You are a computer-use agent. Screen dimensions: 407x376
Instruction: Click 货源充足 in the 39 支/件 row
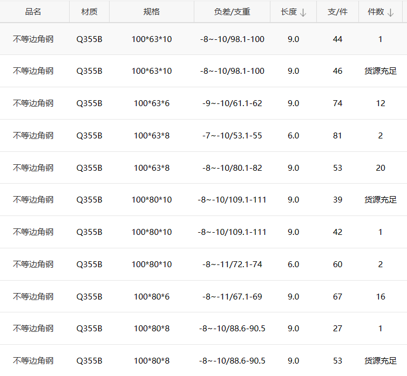381,200
